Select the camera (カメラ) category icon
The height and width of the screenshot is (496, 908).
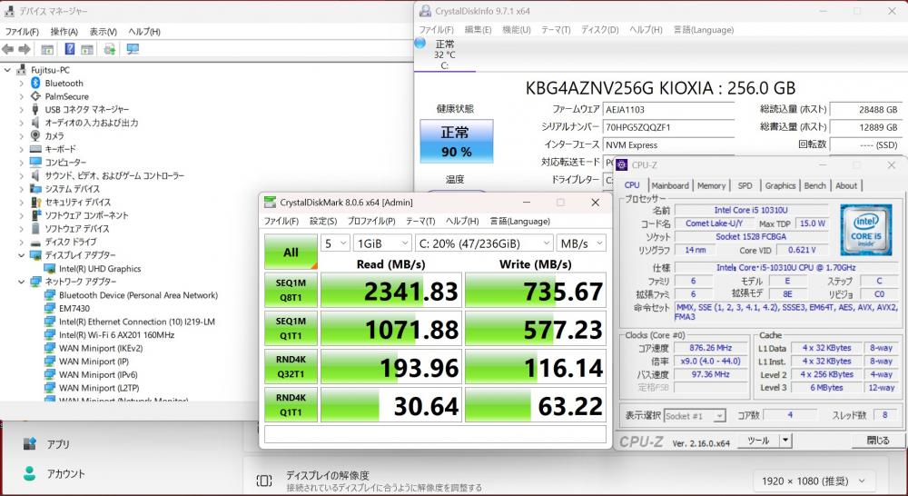click(x=35, y=135)
